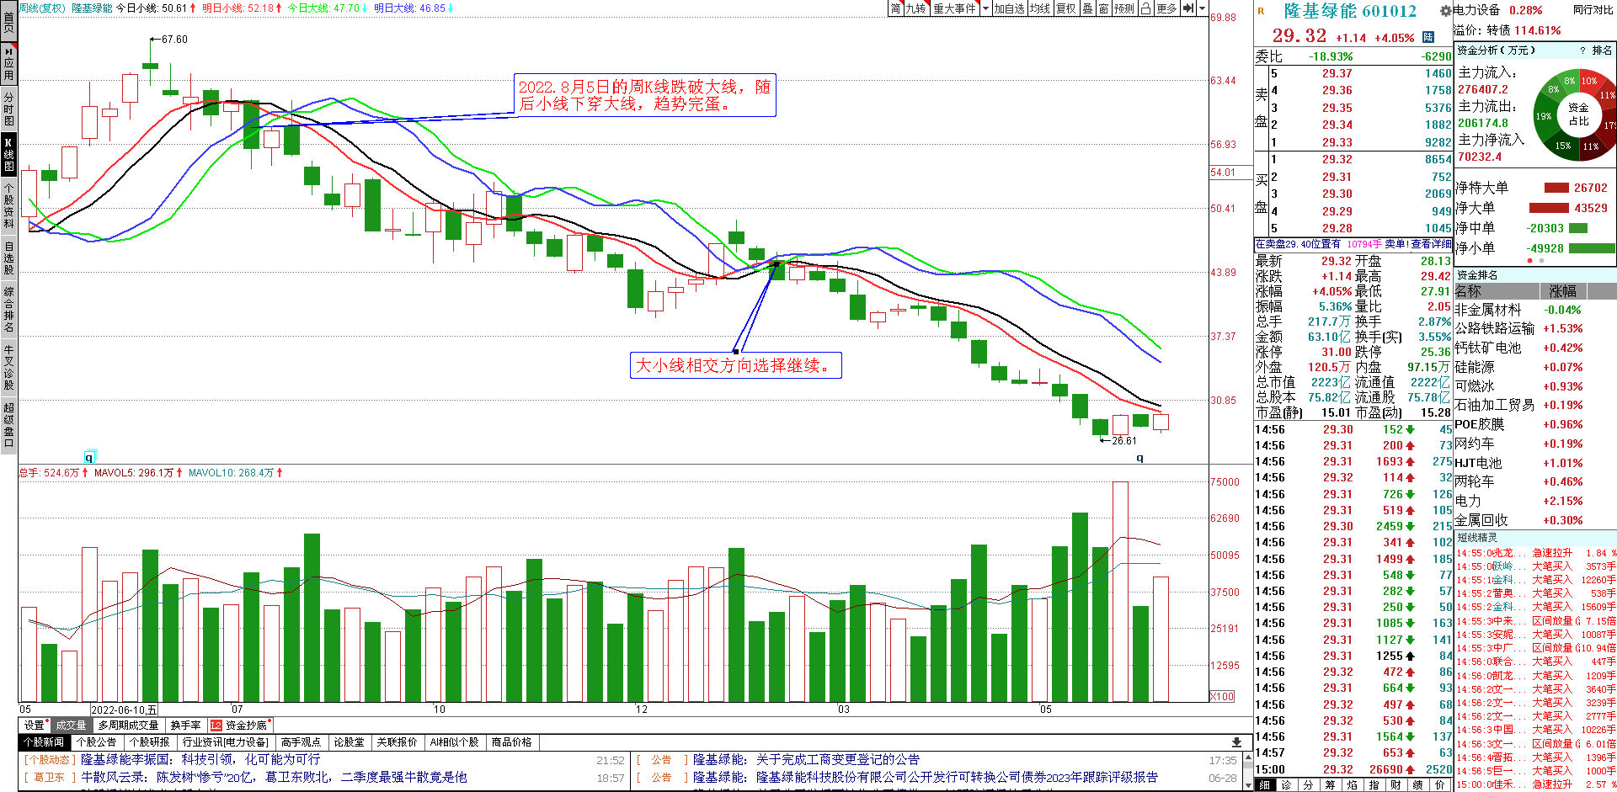Click the X100 volume scale label
Viewport: 1617px width, 792px height.
(1222, 696)
